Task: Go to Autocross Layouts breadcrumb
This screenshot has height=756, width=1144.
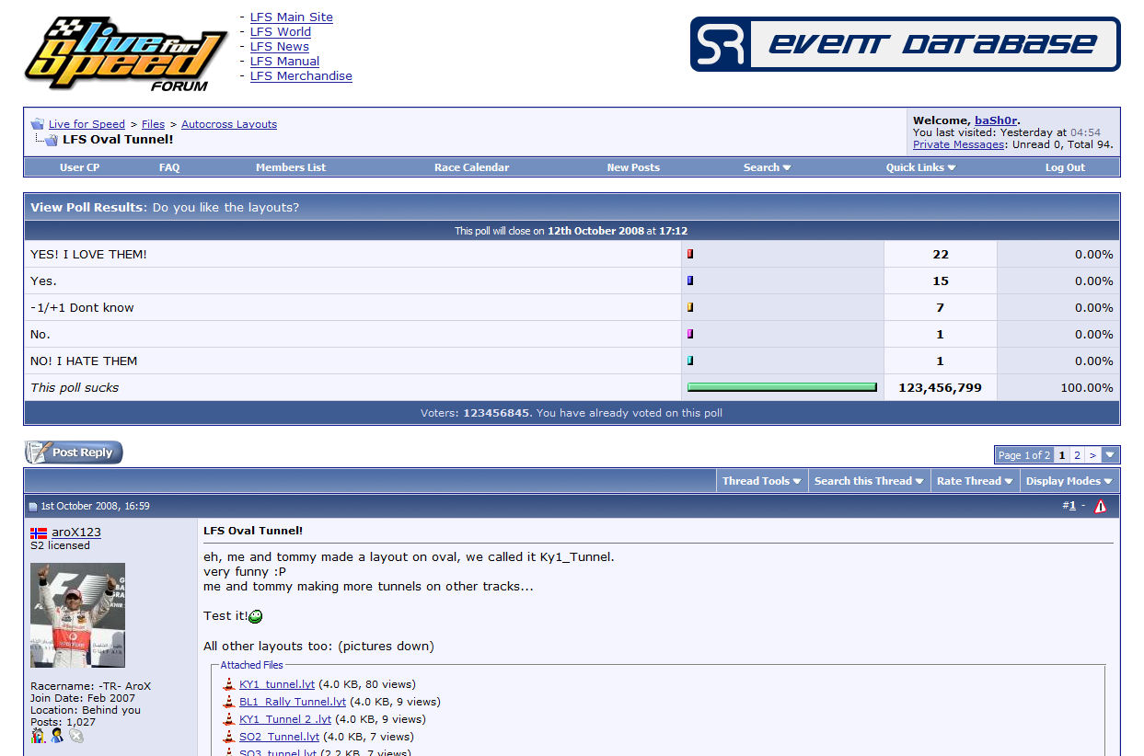Action: click(x=229, y=124)
